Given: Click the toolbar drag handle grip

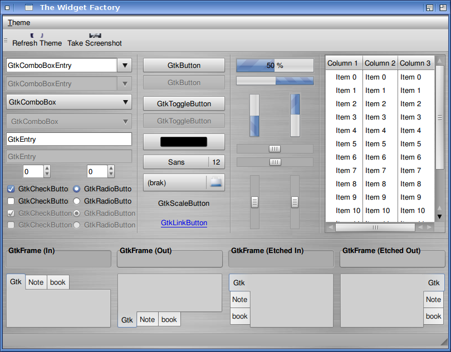Looking at the screenshot, I should click(x=6, y=41).
